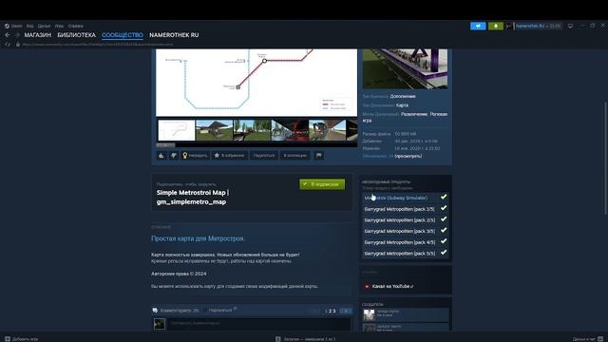Select the red tunnel train thumbnail
Screen dimensions: 608x342
coord(290,130)
